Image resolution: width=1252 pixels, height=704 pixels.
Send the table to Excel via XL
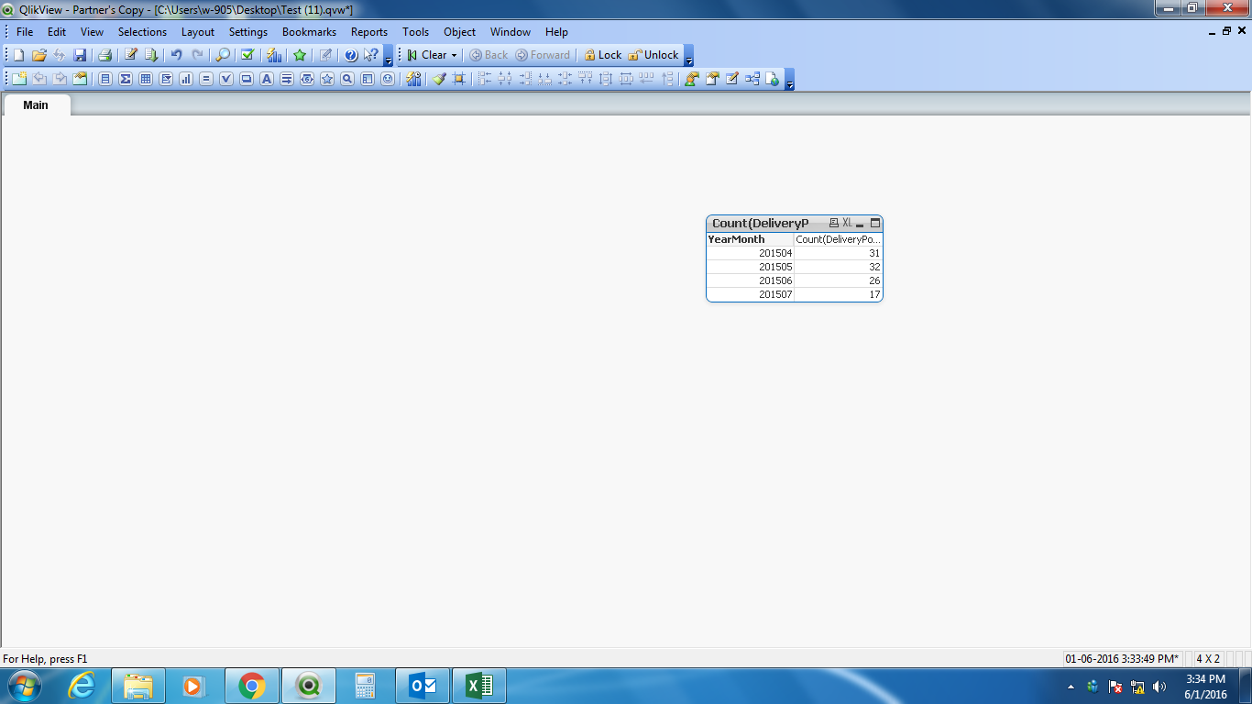pos(847,223)
